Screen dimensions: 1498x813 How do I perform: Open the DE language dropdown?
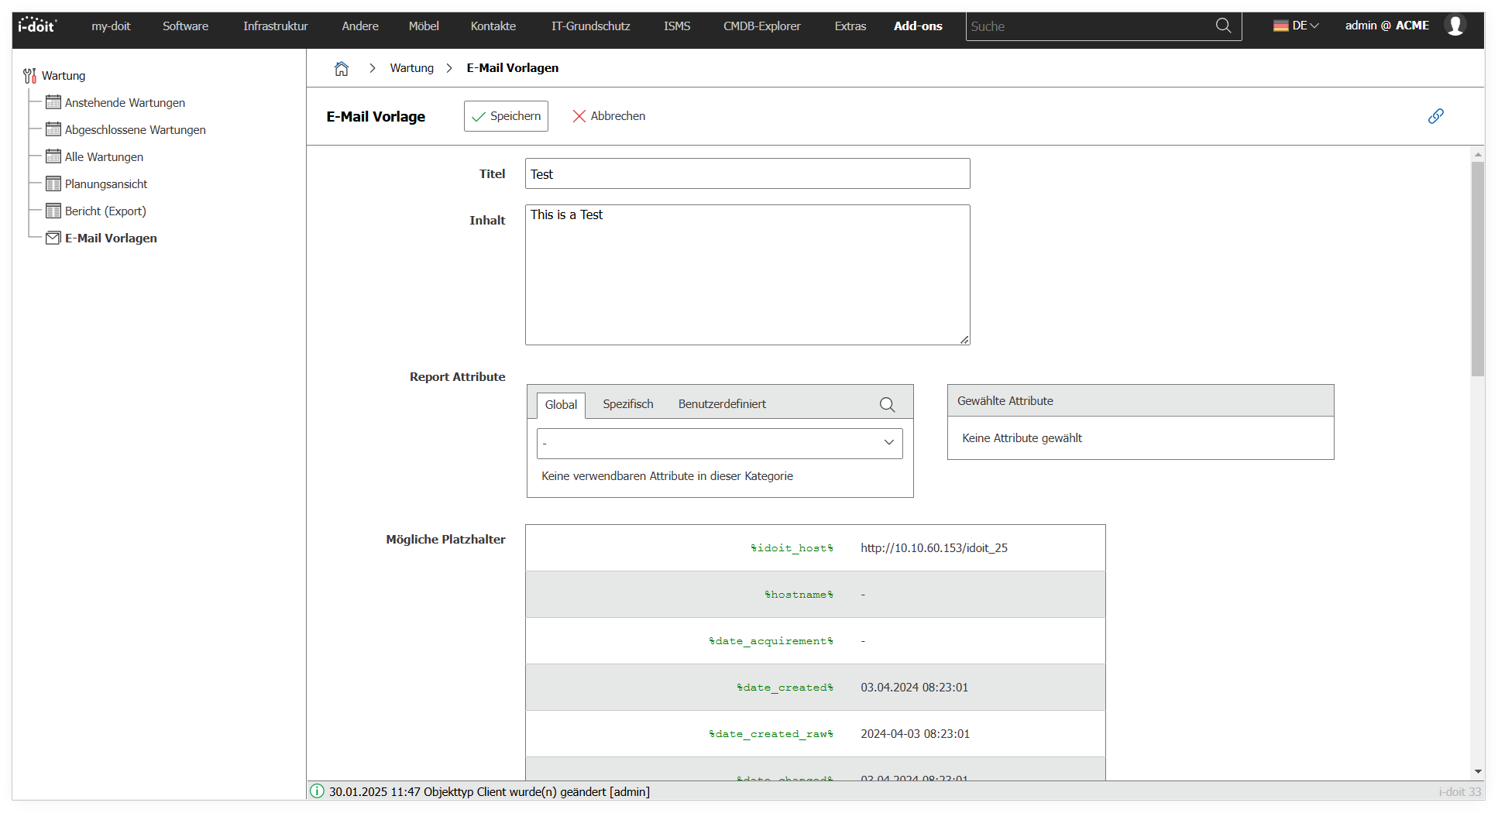[x=1295, y=26]
